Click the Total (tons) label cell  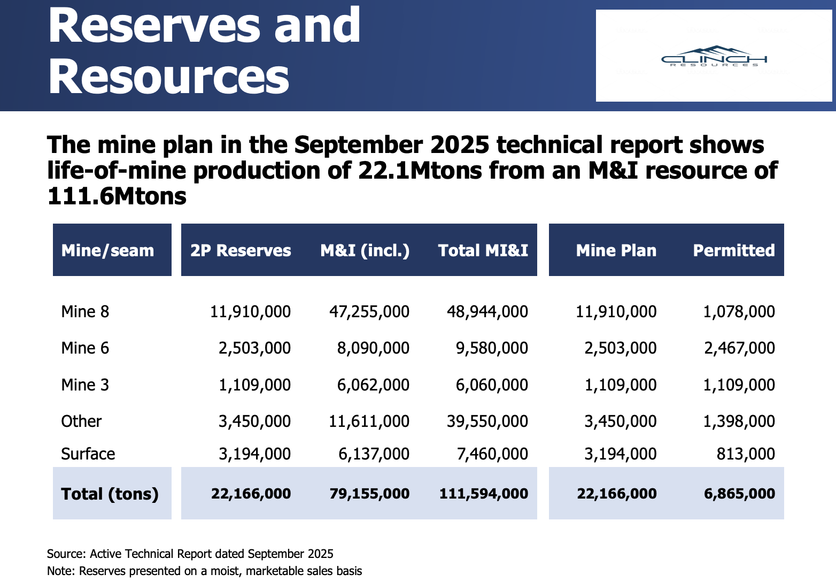pyautogui.click(x=110, y=494)
